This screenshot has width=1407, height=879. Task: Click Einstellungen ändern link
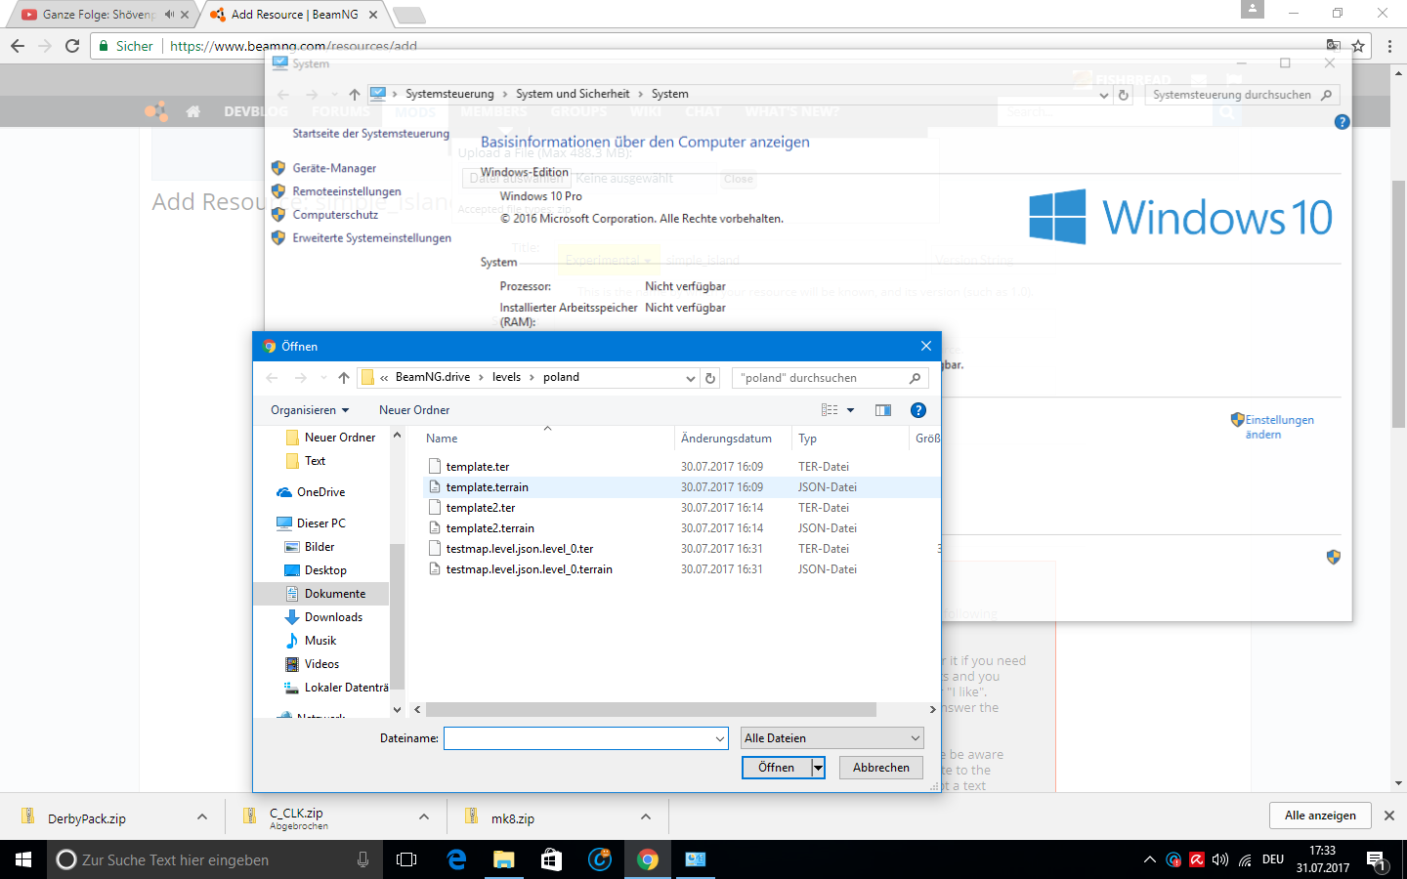1279,427
